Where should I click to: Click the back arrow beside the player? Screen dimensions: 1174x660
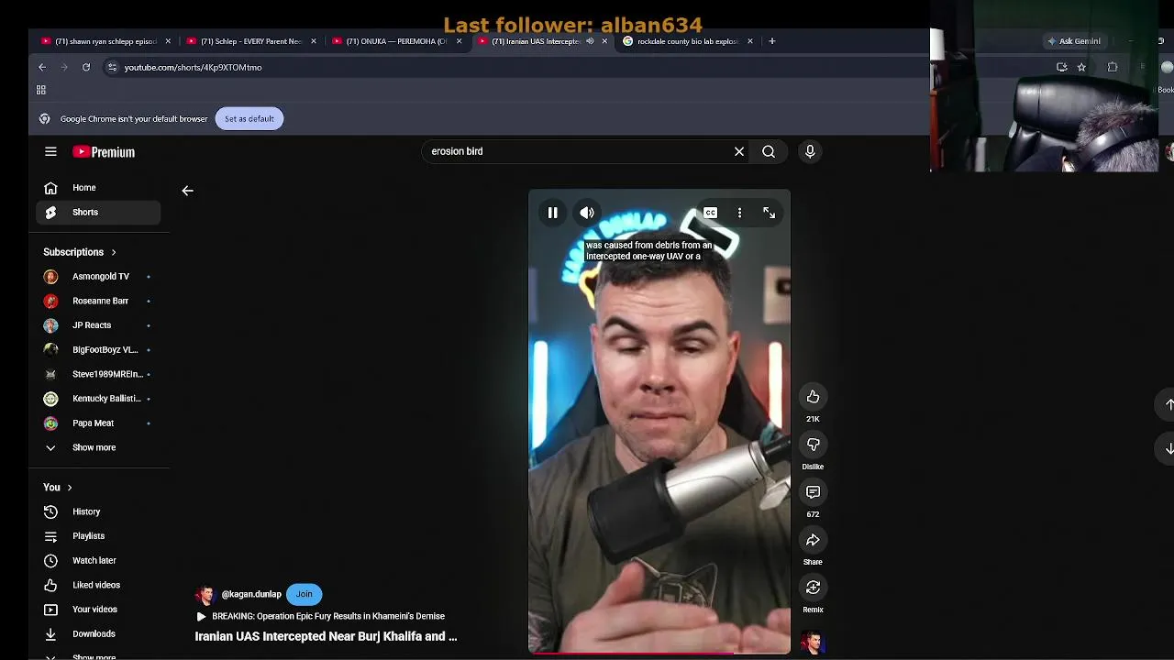(x=187, y=191)
